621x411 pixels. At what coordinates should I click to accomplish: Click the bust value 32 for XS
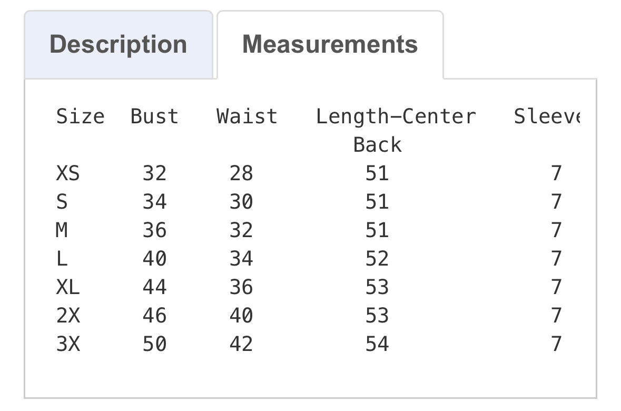[x=154, y=173]
